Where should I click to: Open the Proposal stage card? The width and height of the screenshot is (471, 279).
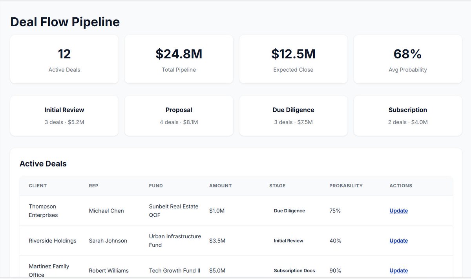coord(179,116)
